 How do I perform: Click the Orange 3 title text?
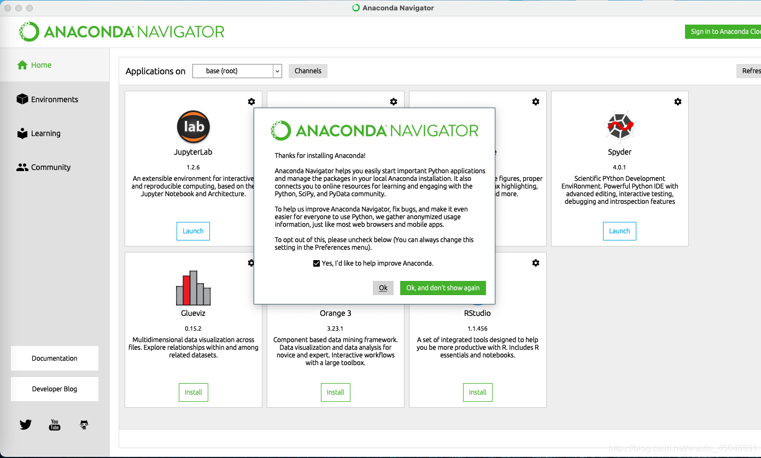(x=336, y=313)
